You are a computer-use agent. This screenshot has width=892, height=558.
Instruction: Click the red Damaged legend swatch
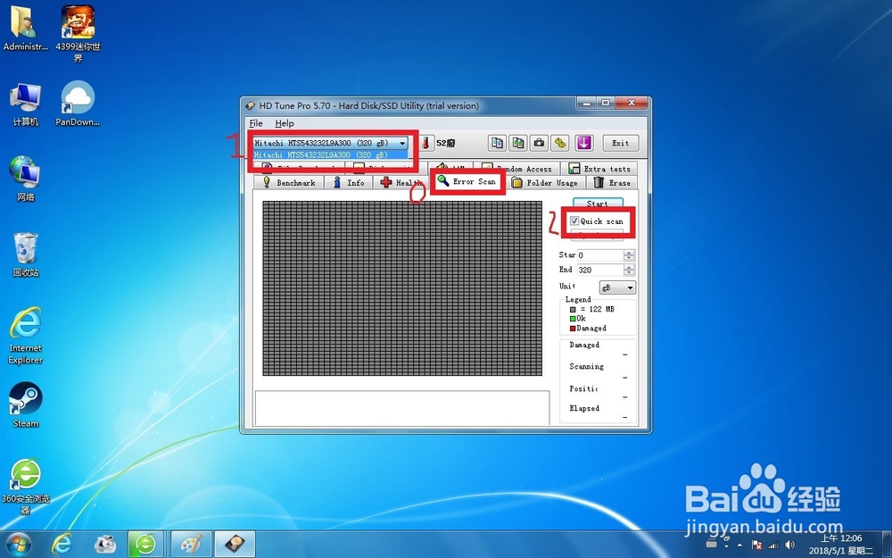click(573, 329)
